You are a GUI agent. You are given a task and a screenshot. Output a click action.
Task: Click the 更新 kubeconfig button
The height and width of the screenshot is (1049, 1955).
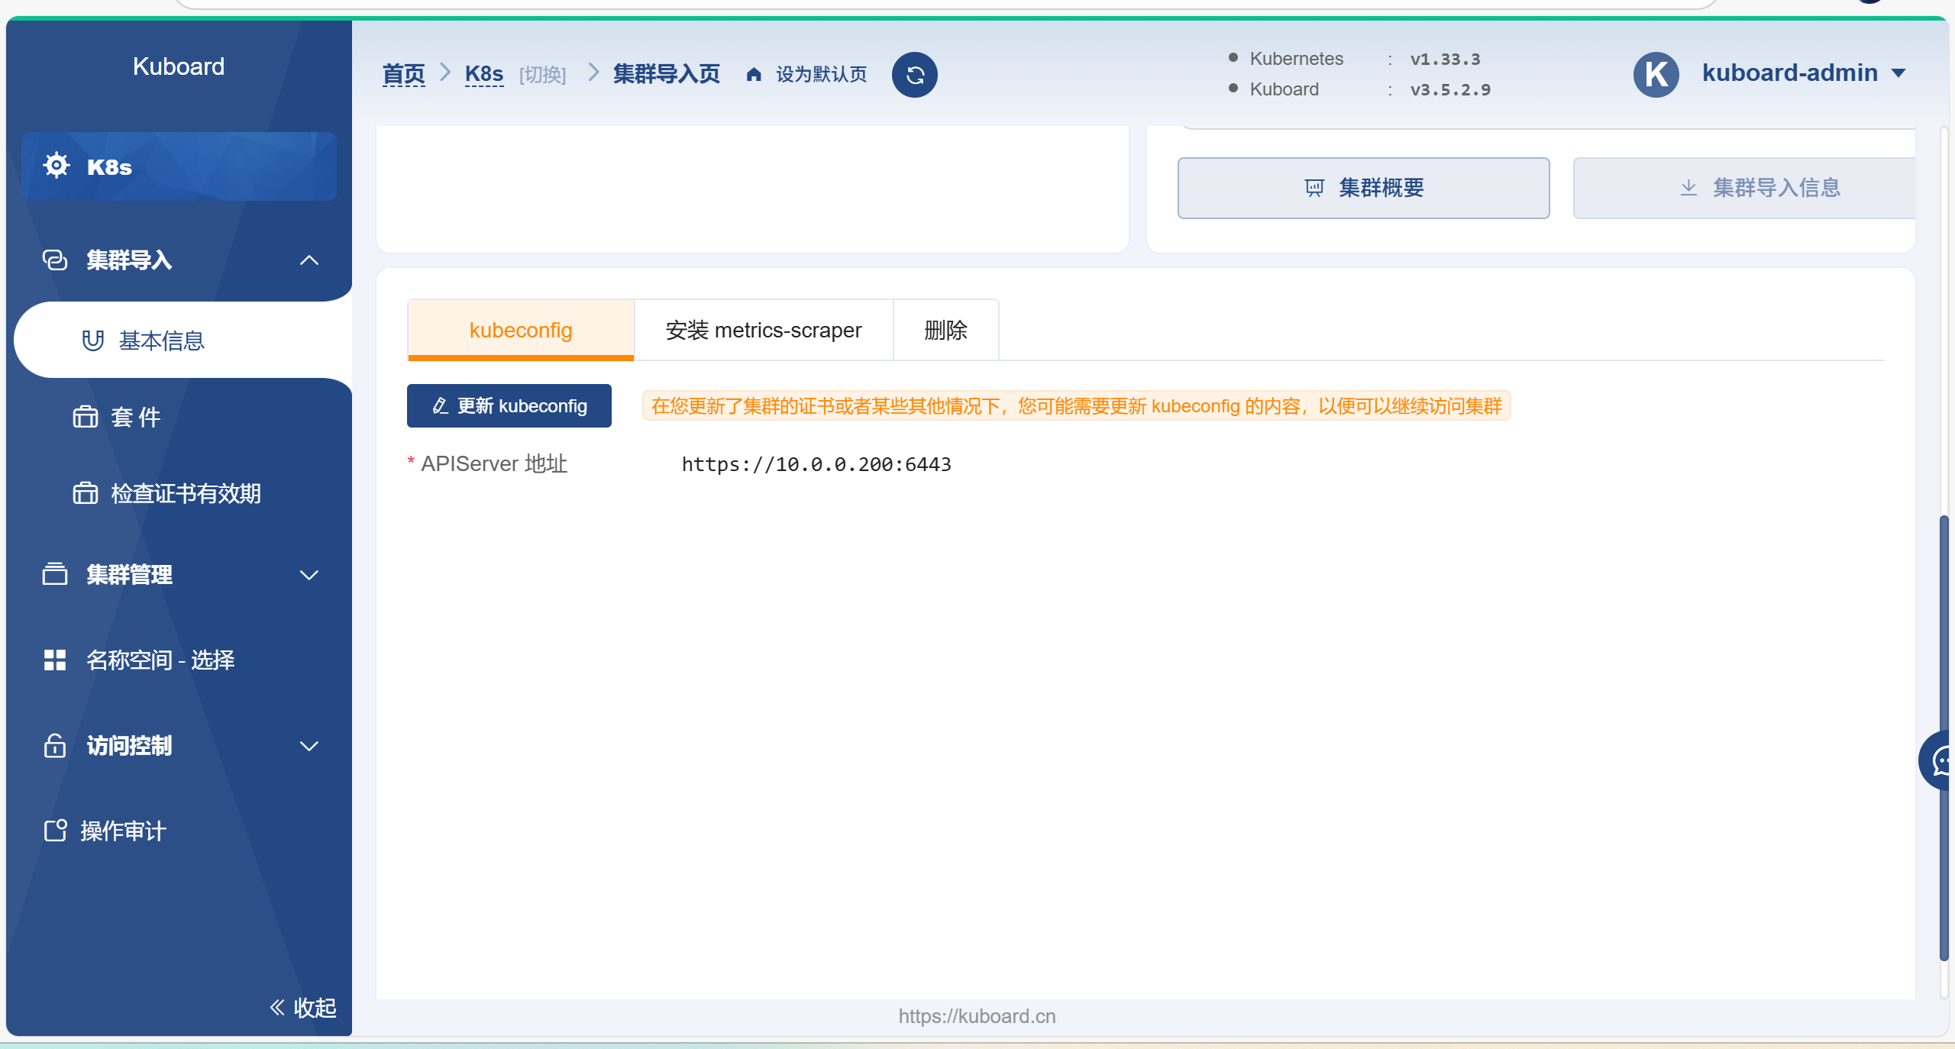coord(509,405)
